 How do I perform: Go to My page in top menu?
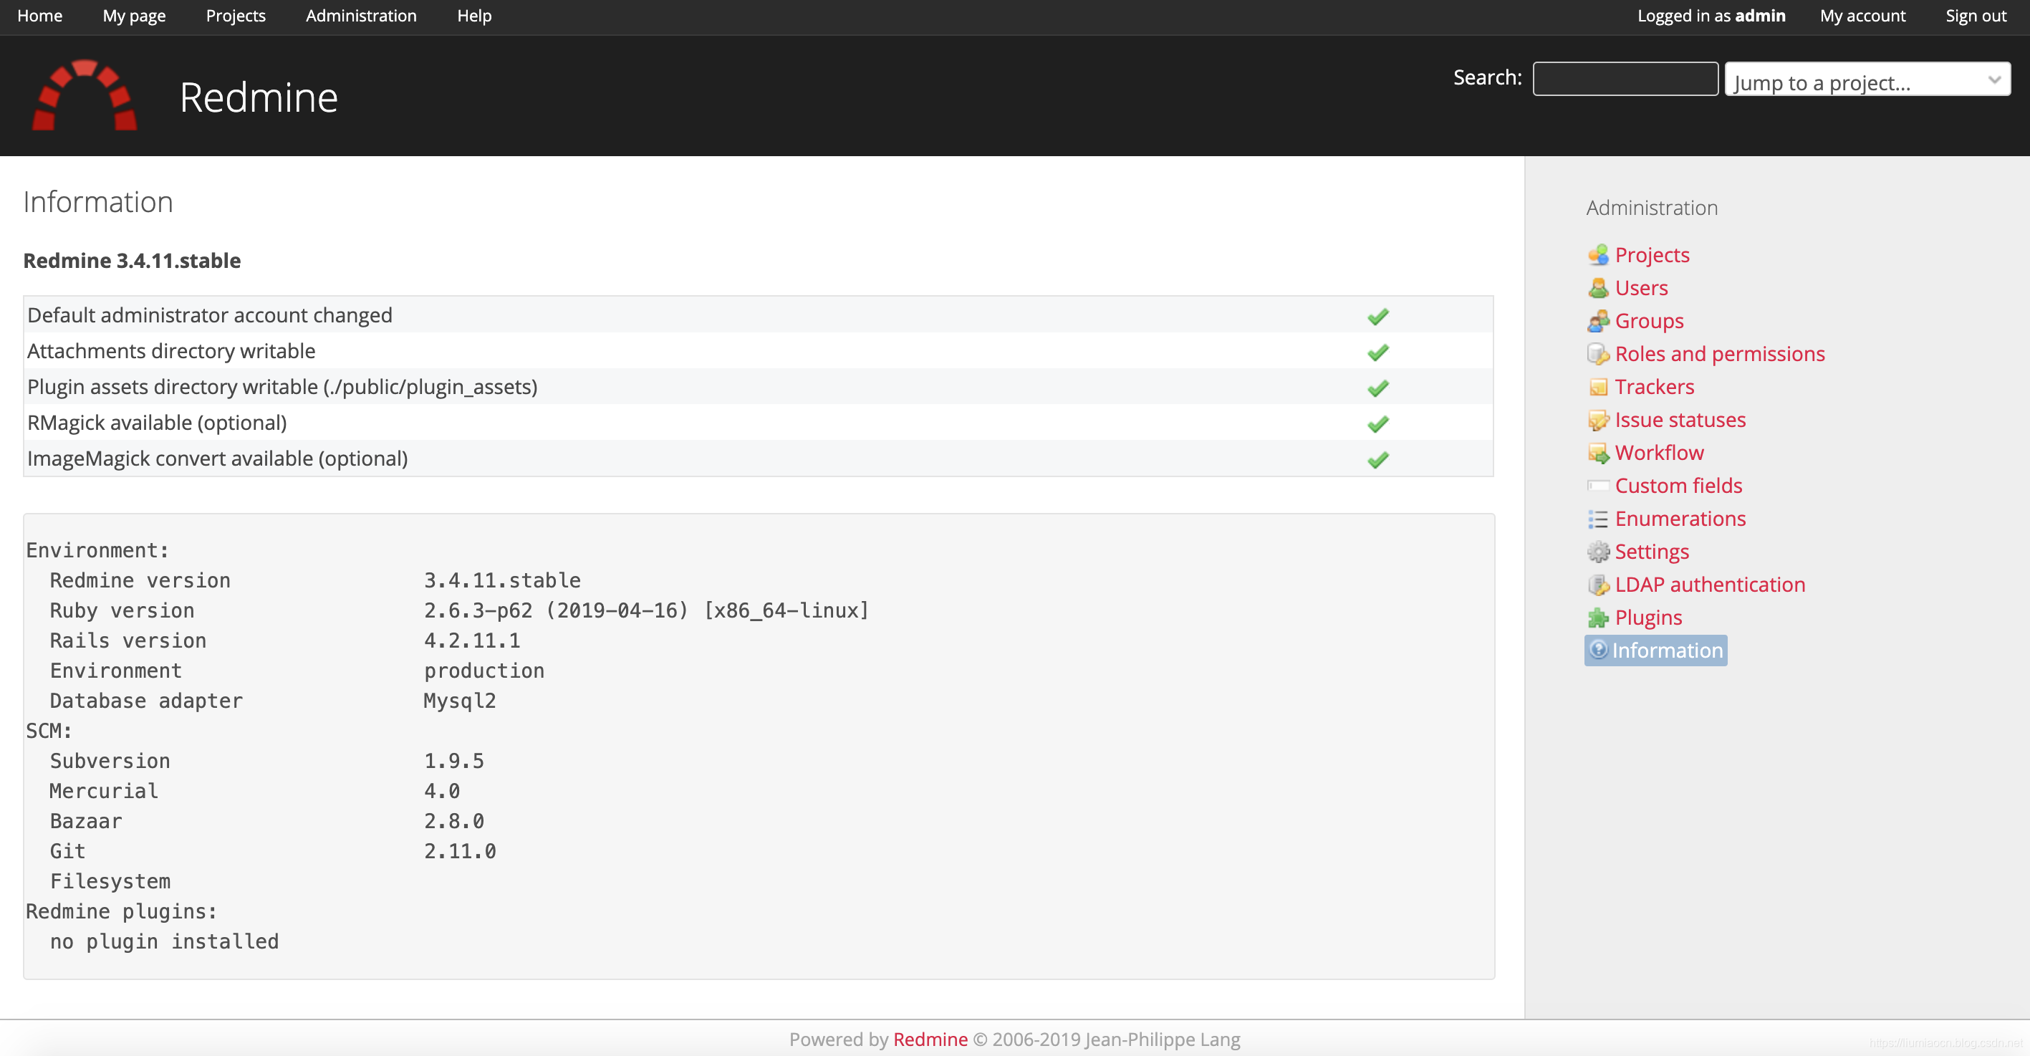[x=134, y=16]
